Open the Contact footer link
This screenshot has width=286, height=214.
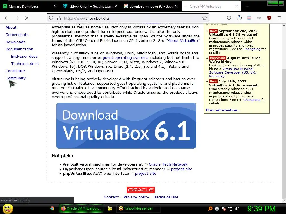point(111,197)
